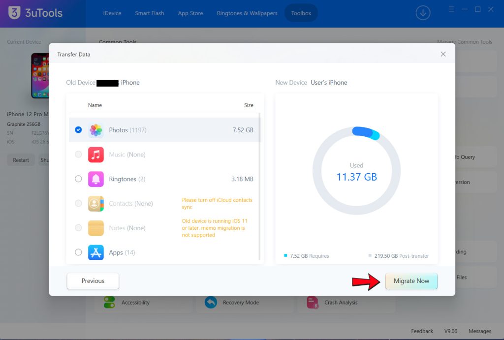Click the Graphite 256GB device label
504x340 pixels.
tap(24, 124)
